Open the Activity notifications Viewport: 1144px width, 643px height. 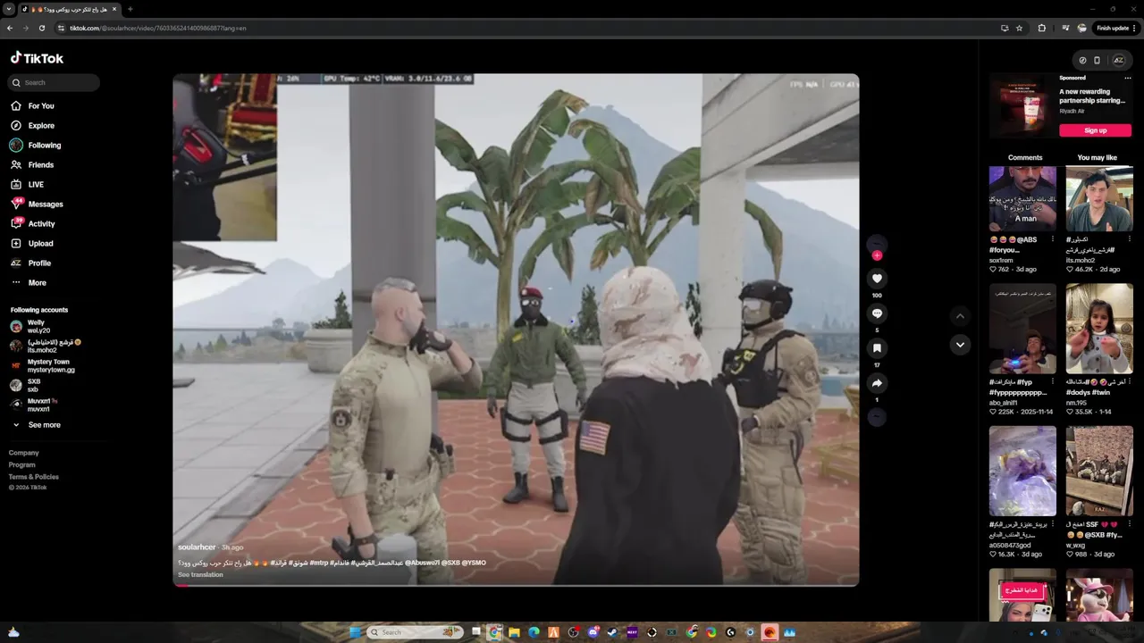[32, 224]
